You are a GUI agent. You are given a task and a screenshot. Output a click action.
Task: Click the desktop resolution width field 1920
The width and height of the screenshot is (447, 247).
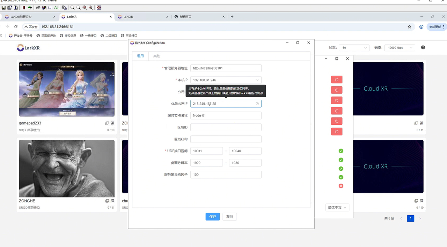click(207, 163)
